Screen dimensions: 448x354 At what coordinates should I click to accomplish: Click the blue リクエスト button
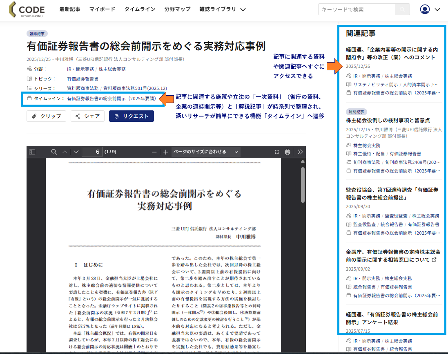click(132, 116)
